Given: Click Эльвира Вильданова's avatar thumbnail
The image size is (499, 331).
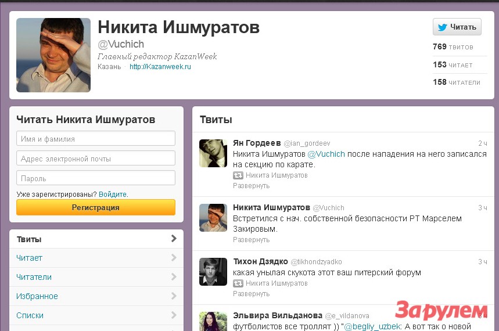Looking at the screenshot, I should 213,322.
